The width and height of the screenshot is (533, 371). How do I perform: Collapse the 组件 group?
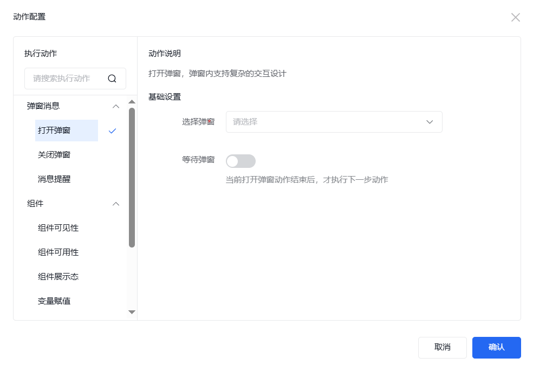[x=115, y=204]
